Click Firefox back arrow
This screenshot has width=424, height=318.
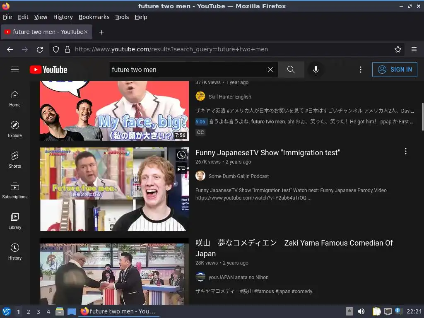click(10, 50)
